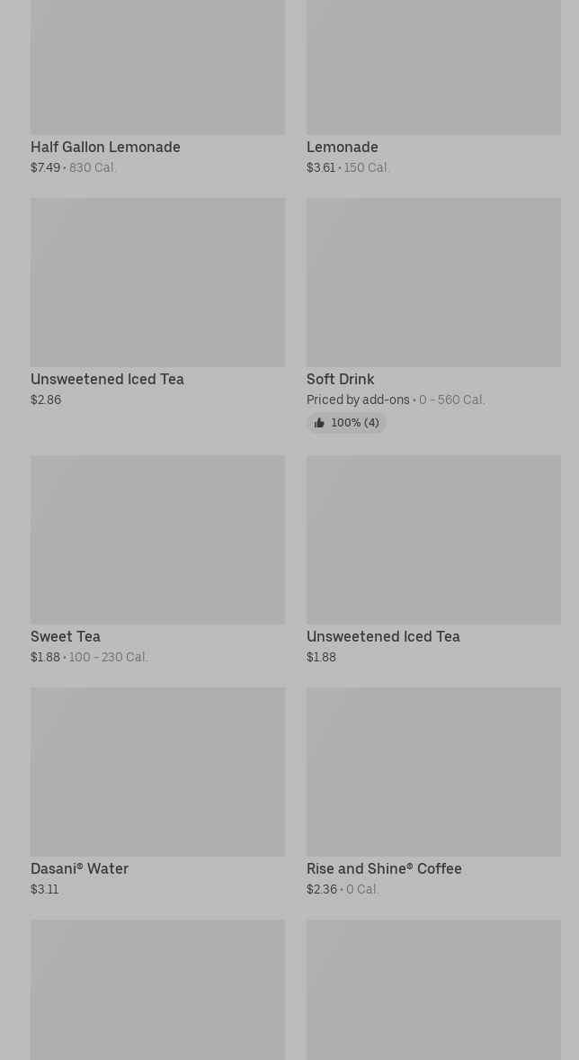Open the Half Gallon Lemonade item image

pyautogui.click(x=157, y=67)
